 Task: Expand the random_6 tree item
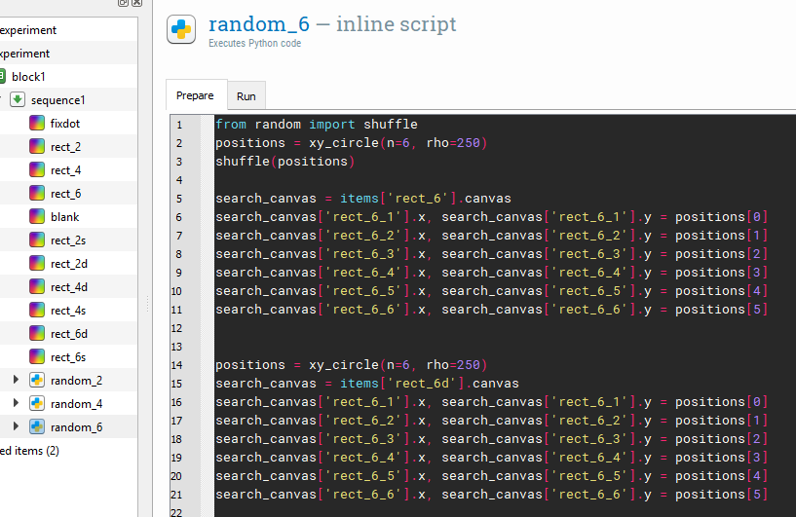click(x=16, y=426)
